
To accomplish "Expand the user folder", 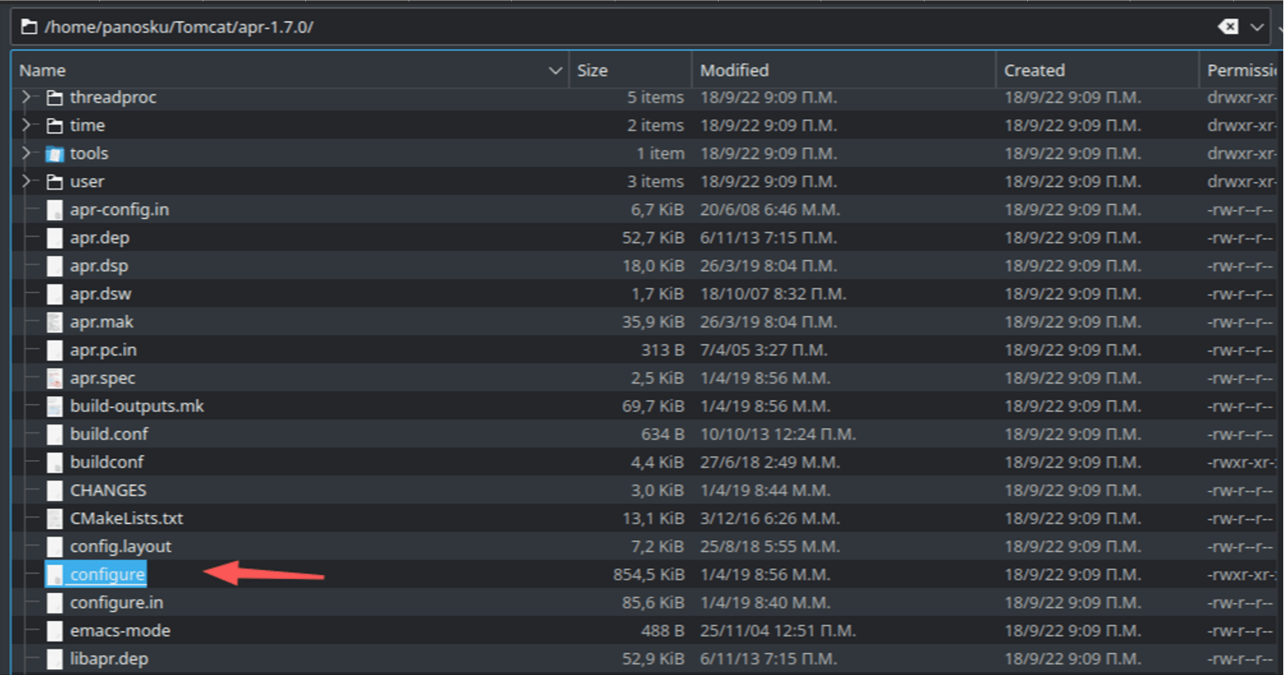I will tap(24, 181).
